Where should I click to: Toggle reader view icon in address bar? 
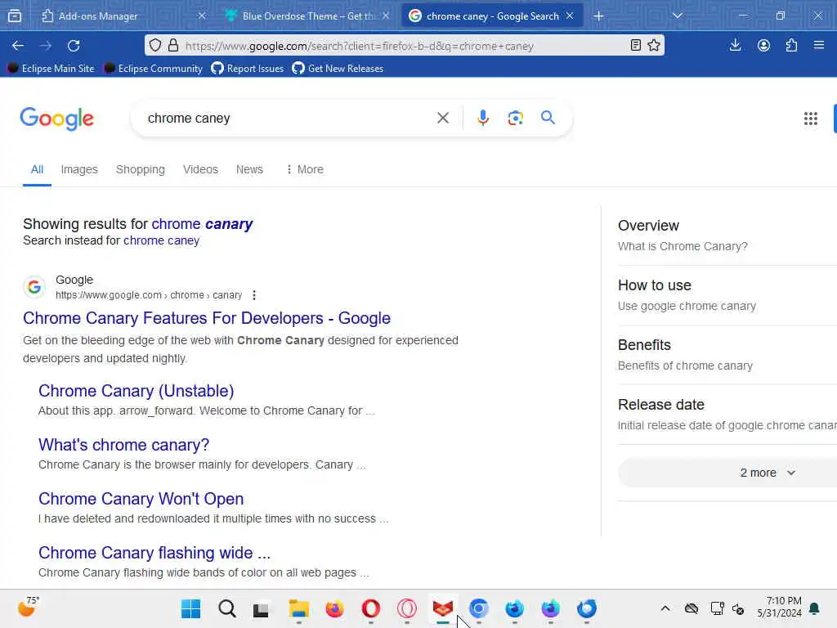pyautogui.click(x=635, y=46)
